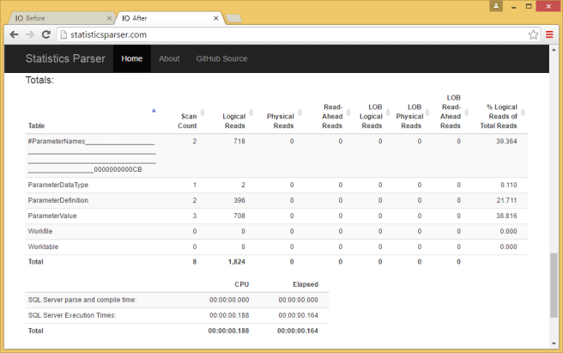Screen dimensions: 563x353
Task: Sort by the Table column arrow
Action: point(154,111)
